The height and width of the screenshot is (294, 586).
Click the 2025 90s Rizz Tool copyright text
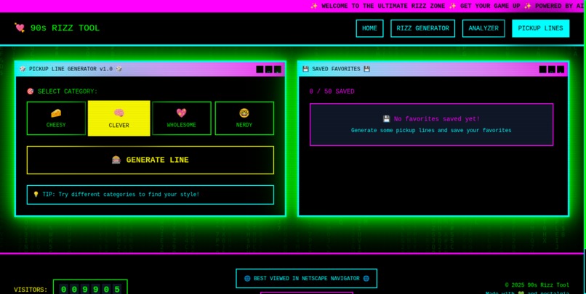(537, 285)
